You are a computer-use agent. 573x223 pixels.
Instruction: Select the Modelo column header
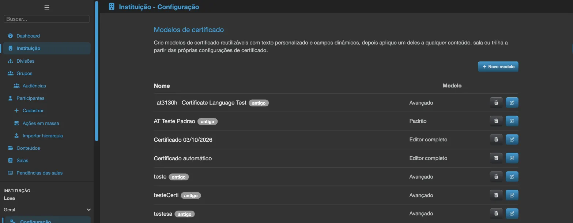[x=452, y=86]
